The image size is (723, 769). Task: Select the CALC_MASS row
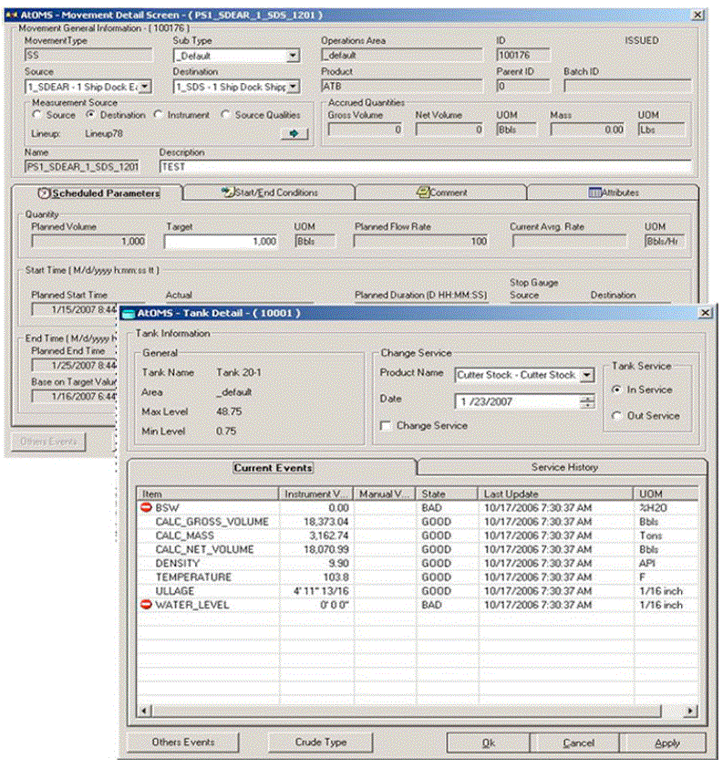tap(418, 535)
